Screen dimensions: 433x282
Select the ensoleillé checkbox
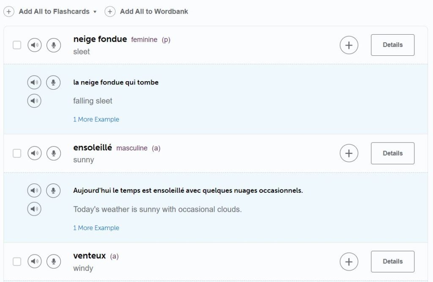17,153
